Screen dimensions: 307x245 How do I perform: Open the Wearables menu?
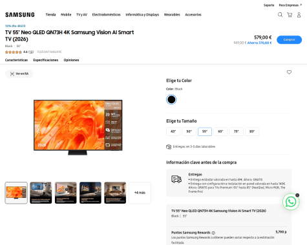pyautogui.click(x=172, y=15)
